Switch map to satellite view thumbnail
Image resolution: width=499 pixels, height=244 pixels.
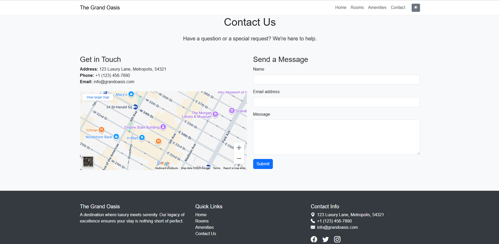[88, 162]
